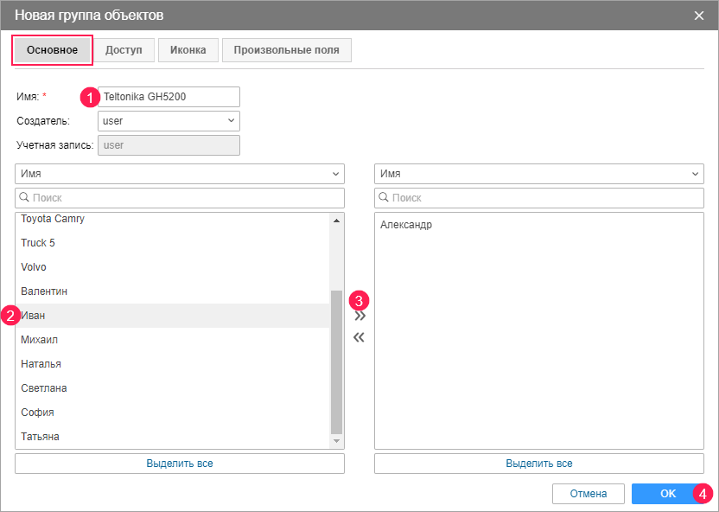719x512 pixels.
Task: Click the remove-from-group double left arrow
Action: [359, 337]
